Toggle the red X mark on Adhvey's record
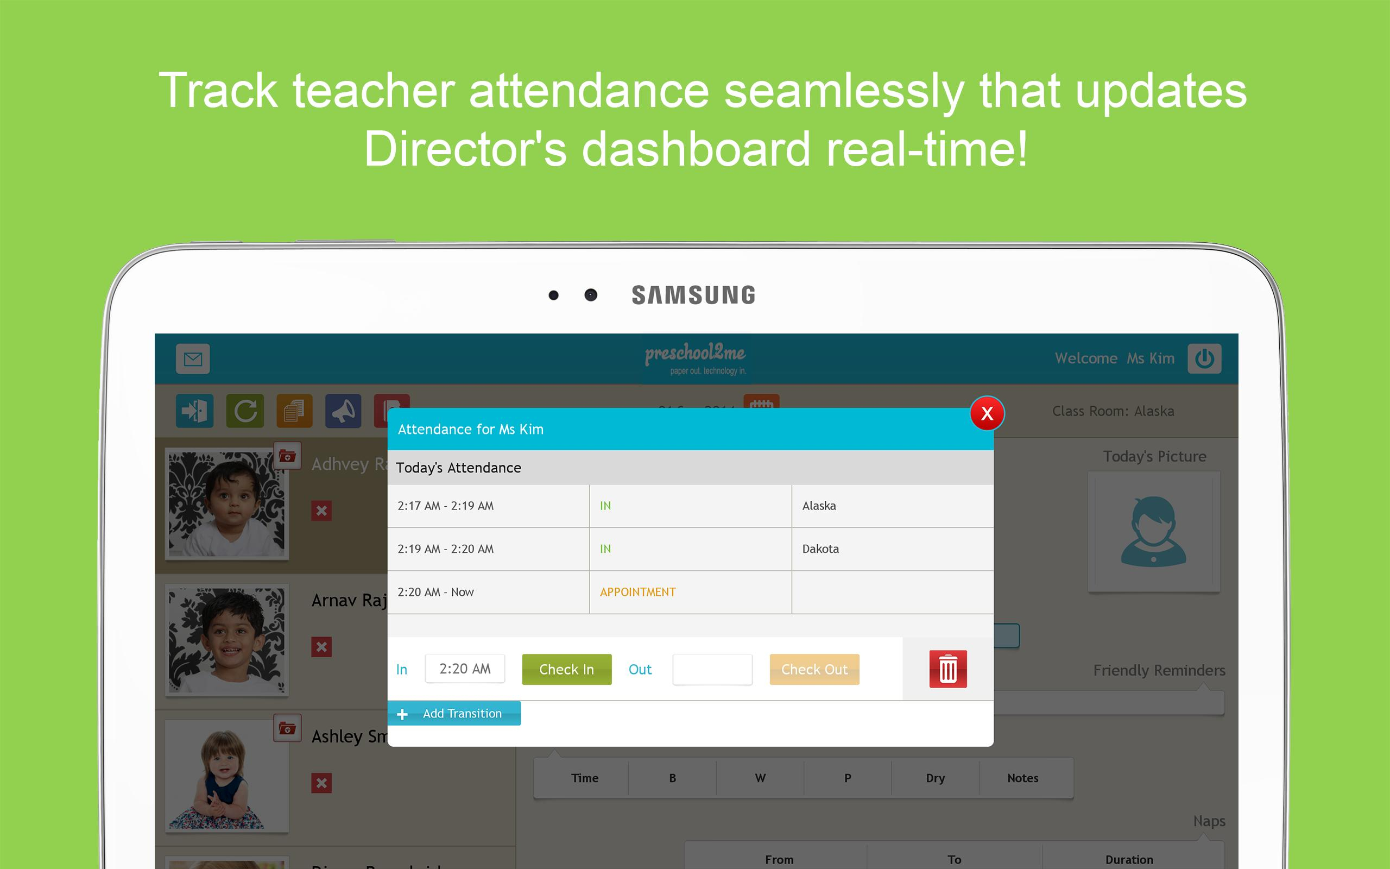 (x=321, y=511)
